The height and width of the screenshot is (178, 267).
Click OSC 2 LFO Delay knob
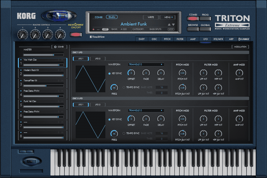161,119
